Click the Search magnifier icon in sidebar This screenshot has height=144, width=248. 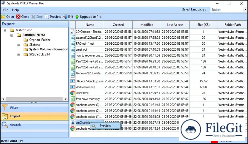pos(5,125)
